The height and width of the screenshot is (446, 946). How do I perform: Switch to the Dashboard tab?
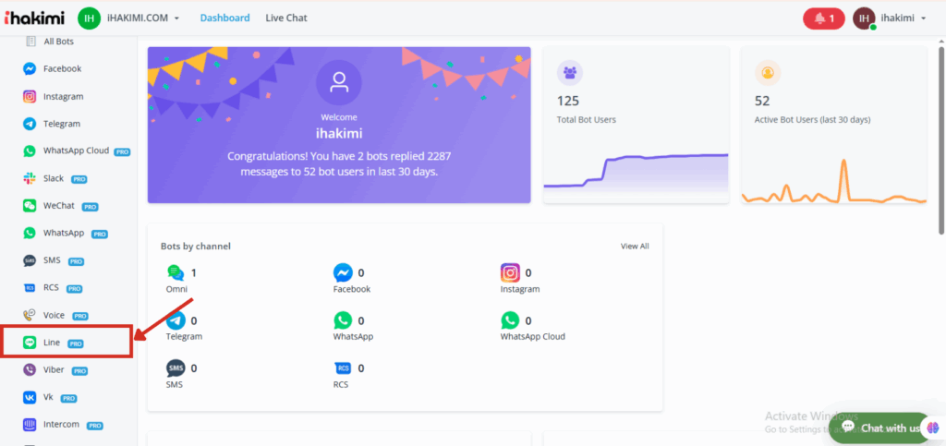224,18
